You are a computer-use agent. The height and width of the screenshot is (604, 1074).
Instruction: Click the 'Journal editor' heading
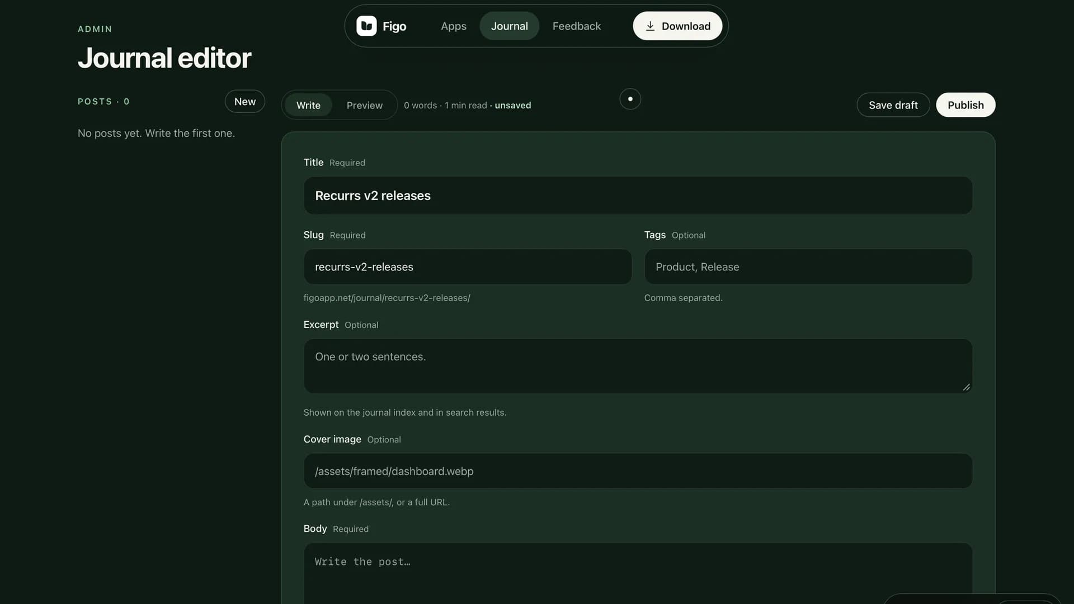pyautogui.click(x=164, y=58)
